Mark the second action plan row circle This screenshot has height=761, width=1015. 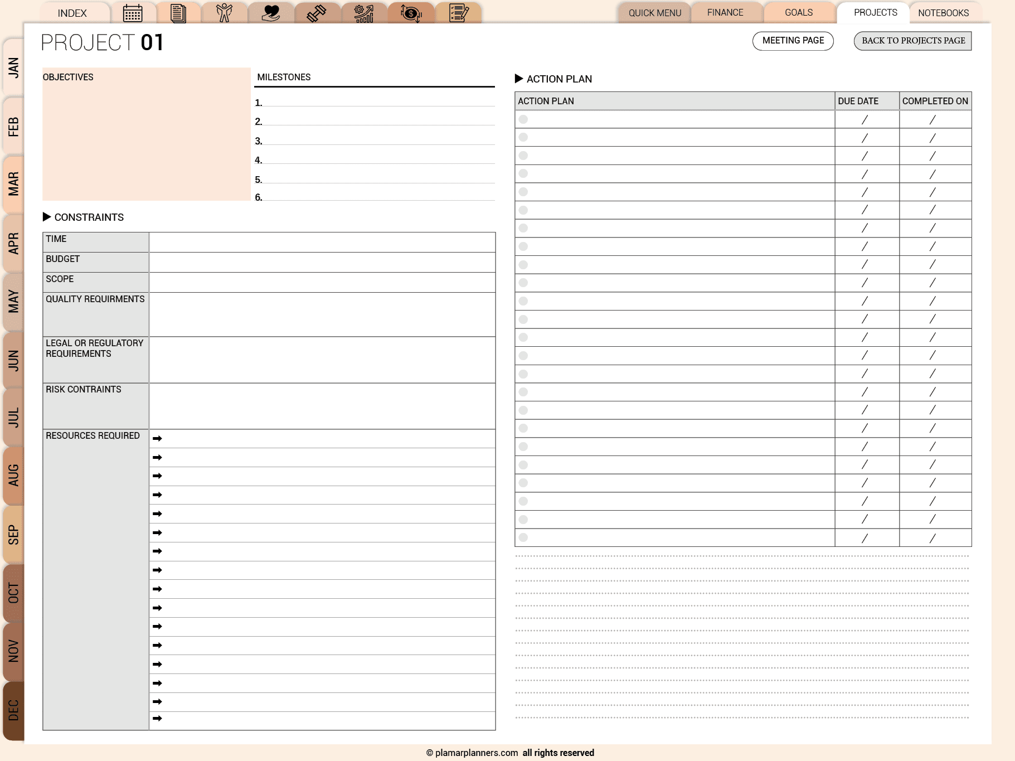click(523, 137)
